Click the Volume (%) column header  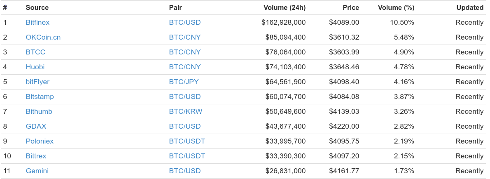pos(396,7)
